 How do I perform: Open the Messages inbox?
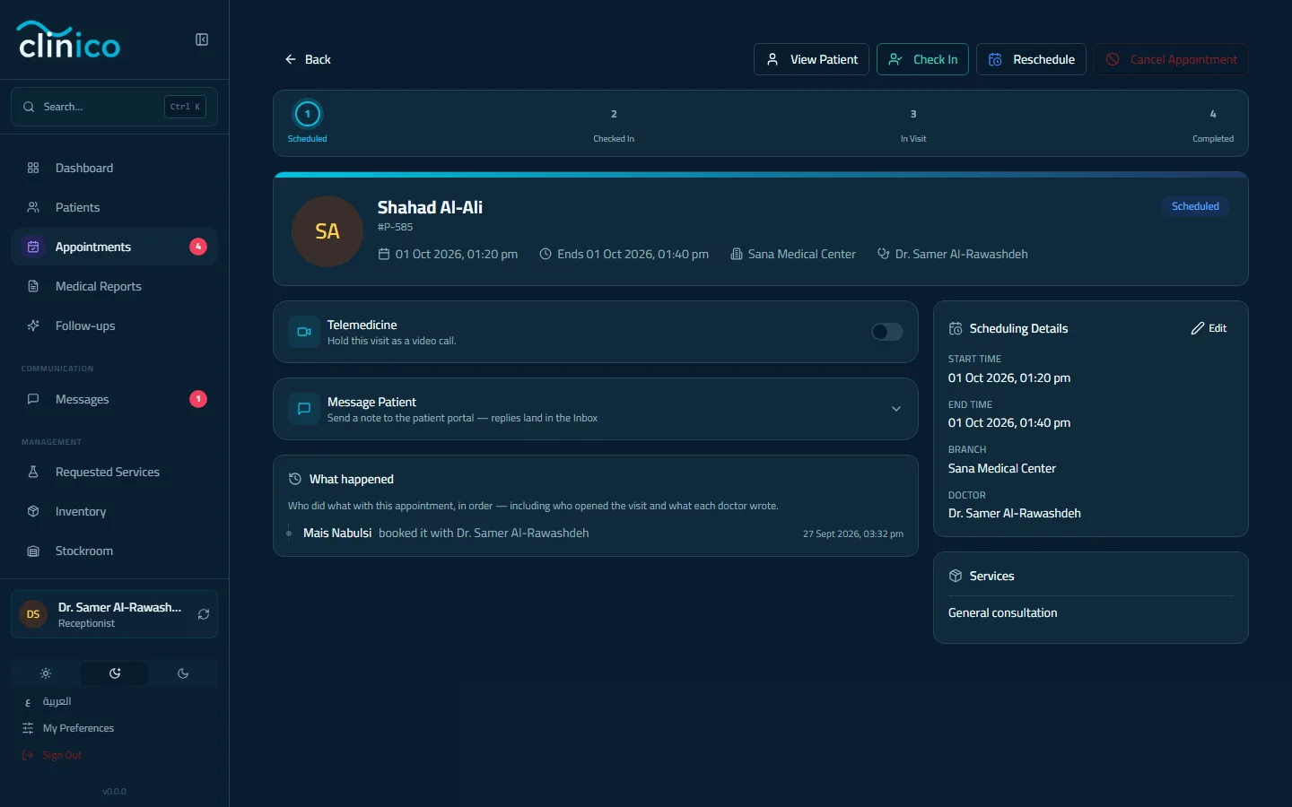click(x=114, y=399)
